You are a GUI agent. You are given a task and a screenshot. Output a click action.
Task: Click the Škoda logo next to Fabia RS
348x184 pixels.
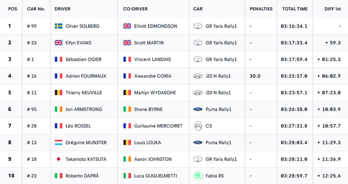[198, 176]
